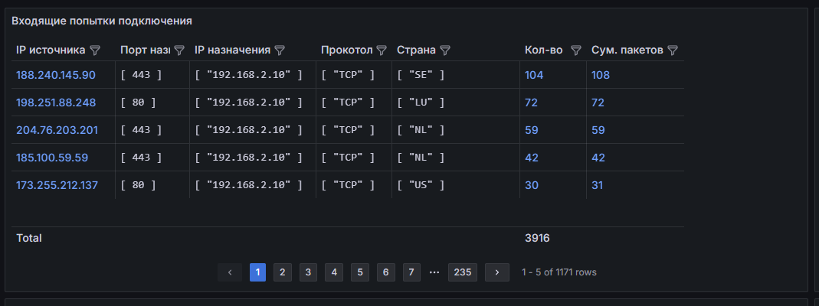Click filter icon for IP источника column

pyautogui.click(x=95, y=50)
